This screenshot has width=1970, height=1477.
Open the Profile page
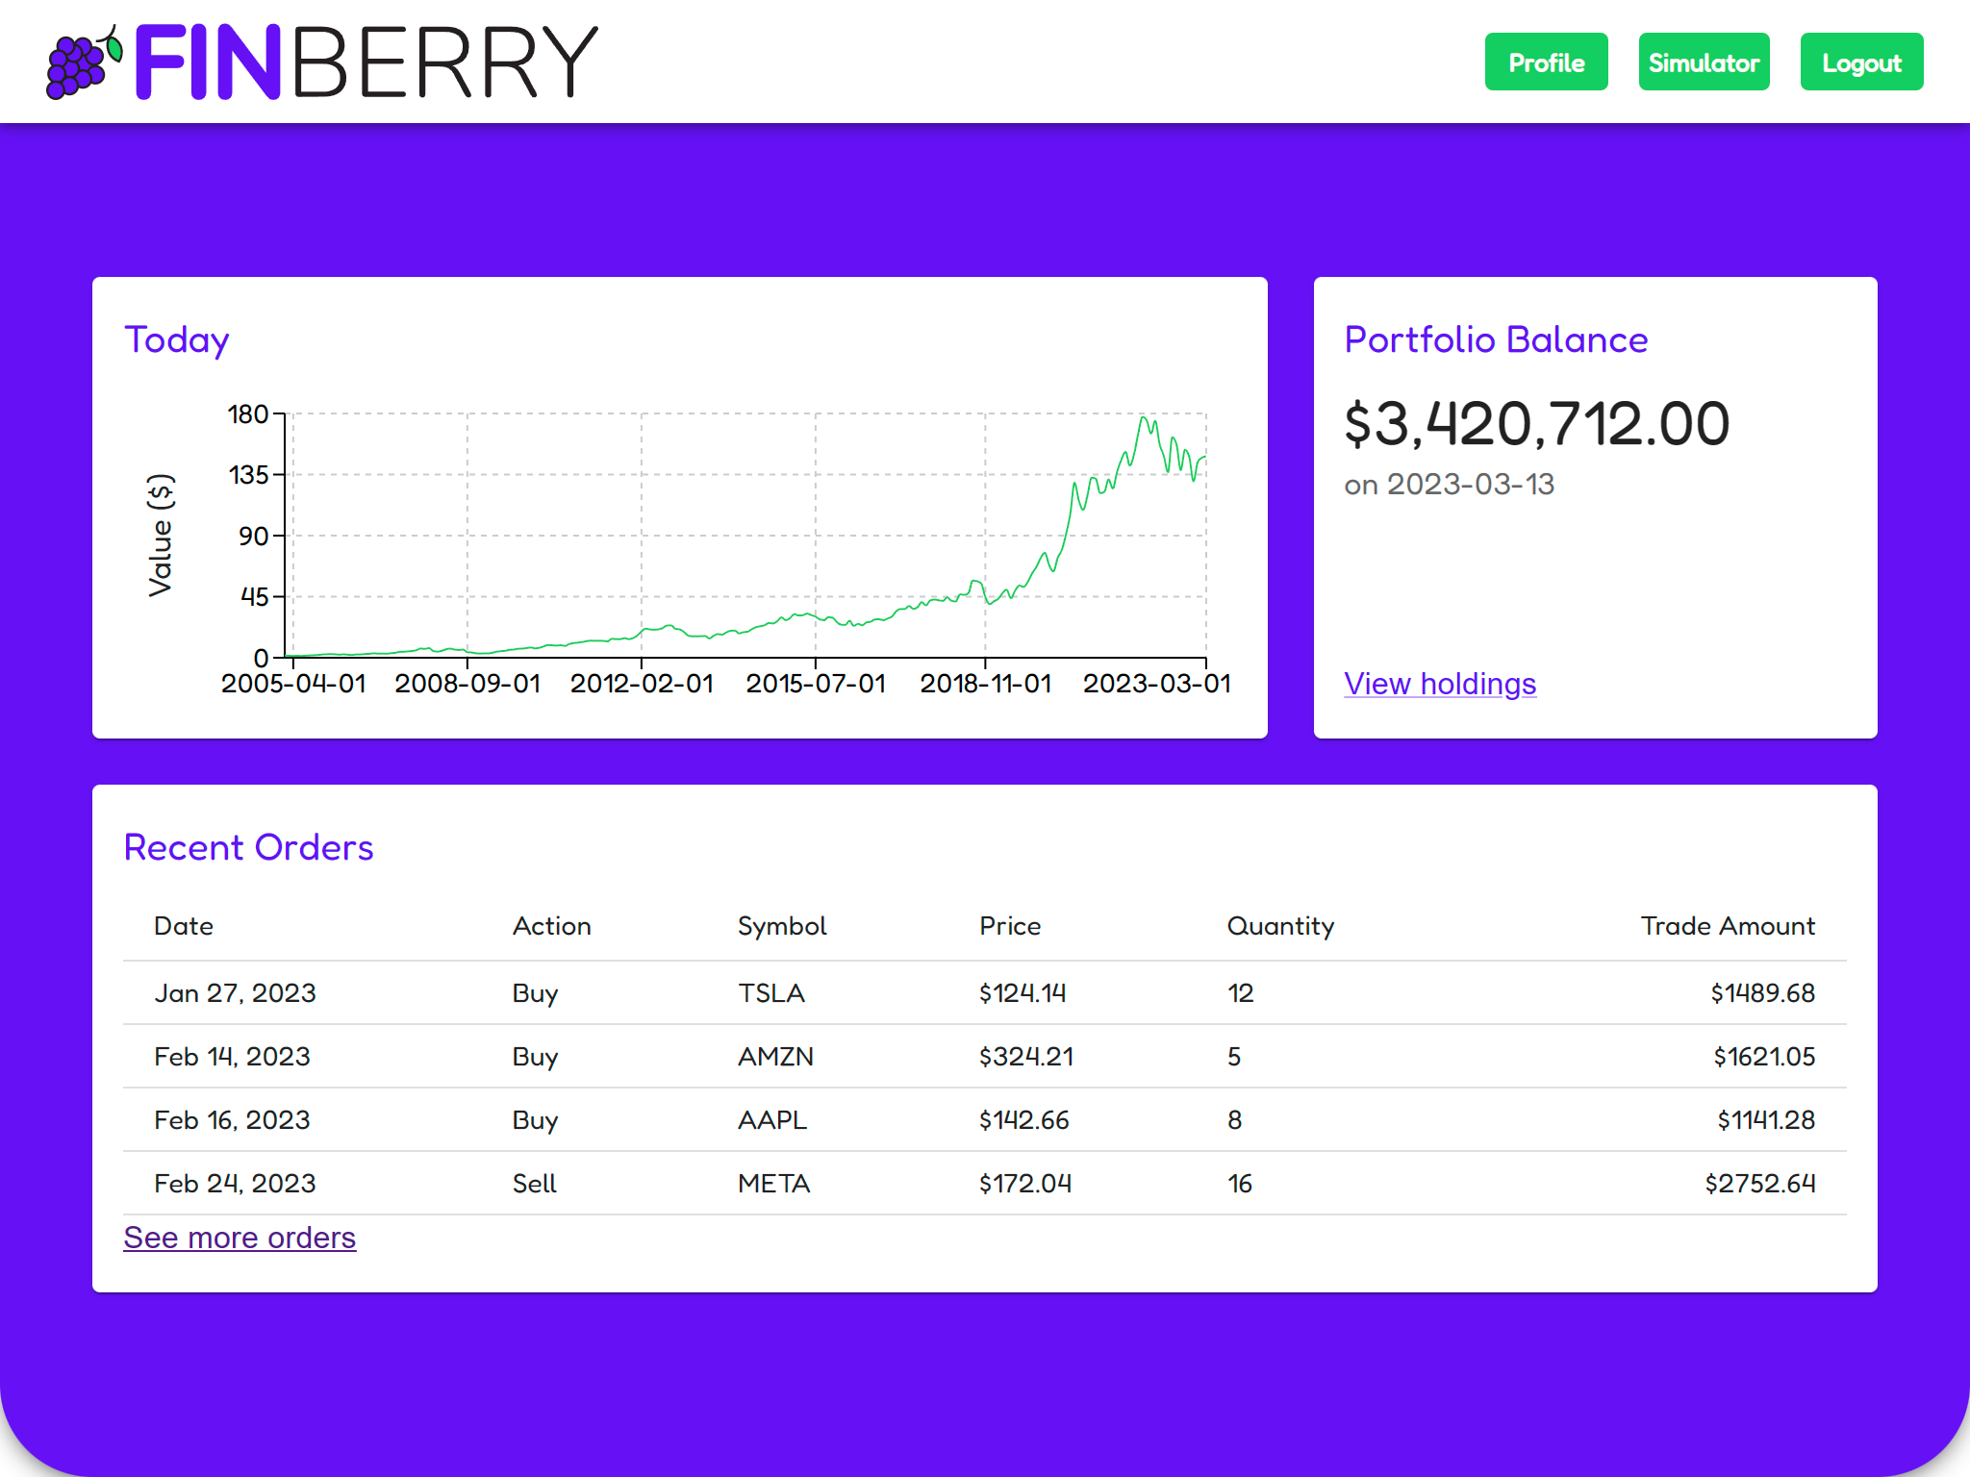pos(1546,62)
